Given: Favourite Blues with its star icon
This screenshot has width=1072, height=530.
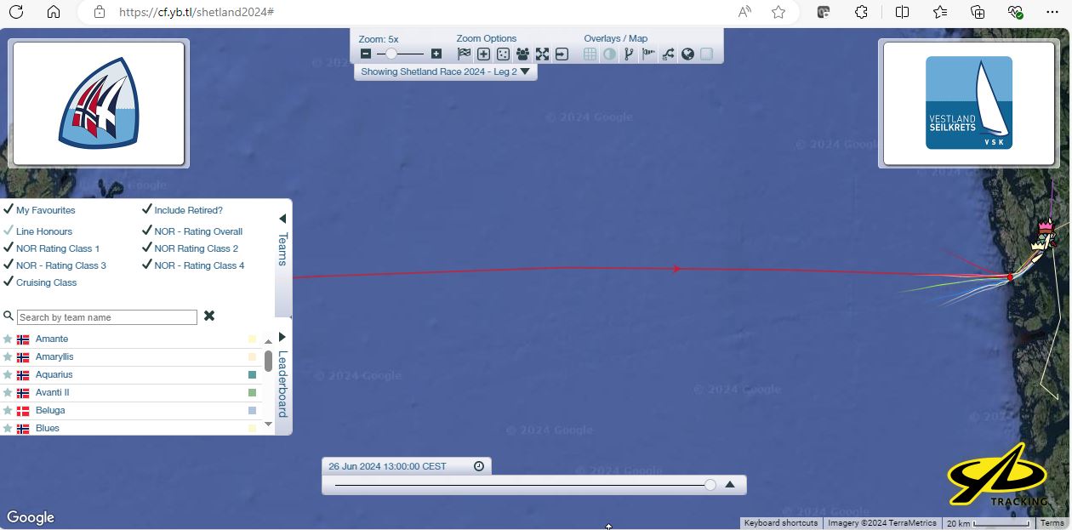Looking at the screenshot, I should 8,428.
